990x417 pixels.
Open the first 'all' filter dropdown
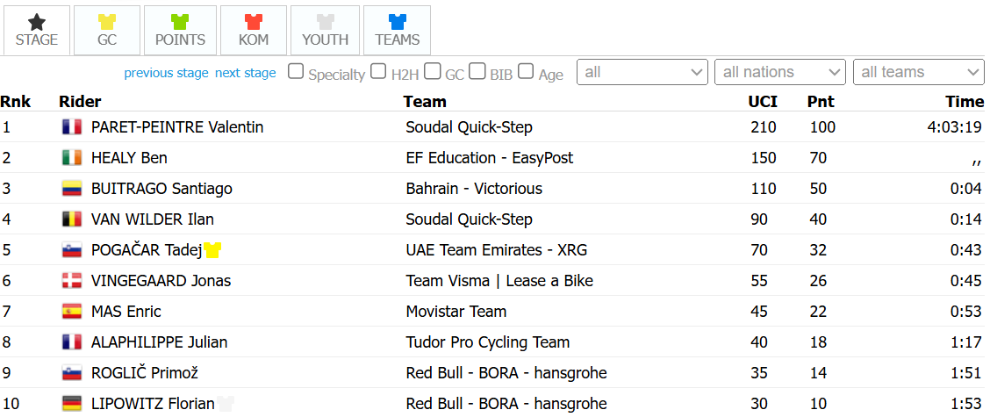(642, 72)
